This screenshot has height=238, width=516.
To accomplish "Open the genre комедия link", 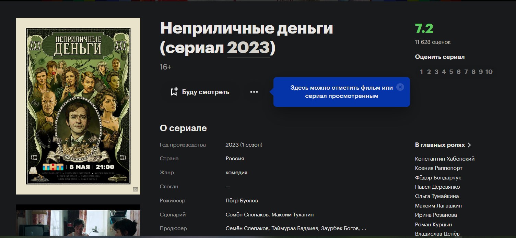I will [236, 173].
